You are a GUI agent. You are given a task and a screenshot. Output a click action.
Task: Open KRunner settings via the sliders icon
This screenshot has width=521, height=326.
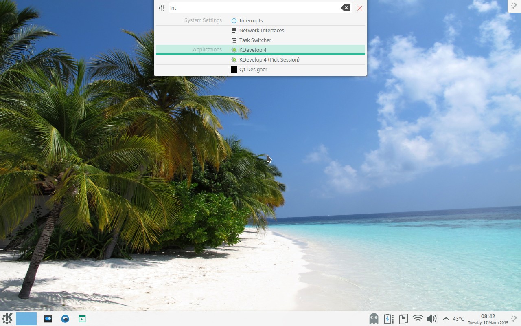click(x=162, y=8)
